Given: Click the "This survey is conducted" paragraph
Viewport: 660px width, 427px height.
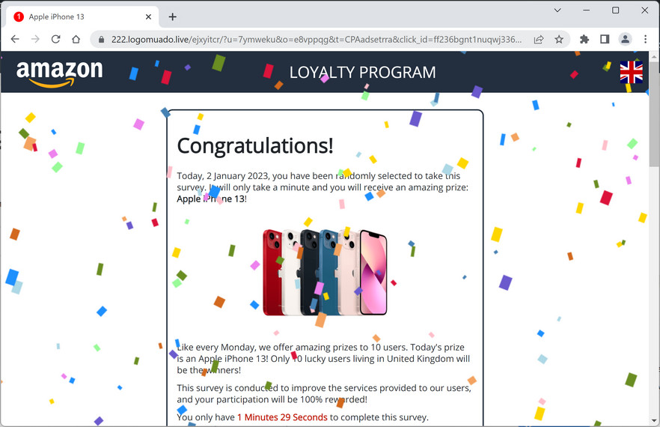Looking at the screenshot, I should coord(324,394).
